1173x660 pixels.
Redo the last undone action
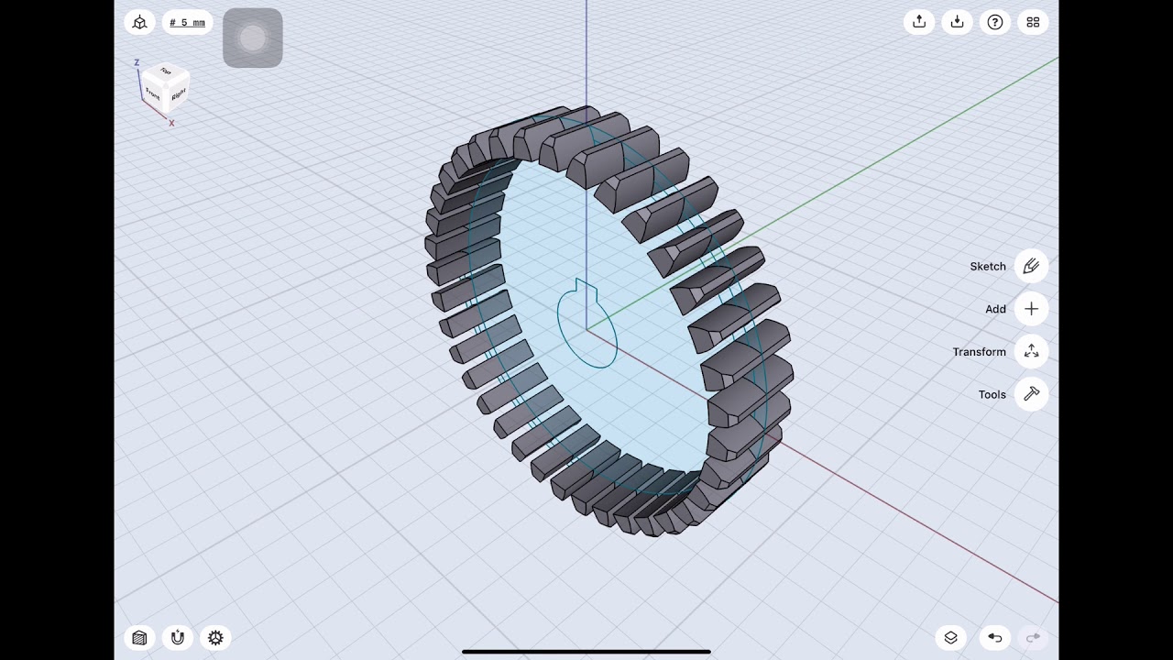click(x=1033, y=638)
